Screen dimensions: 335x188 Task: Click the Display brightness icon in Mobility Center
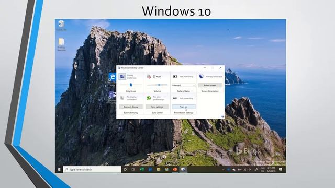coord(122,76)
